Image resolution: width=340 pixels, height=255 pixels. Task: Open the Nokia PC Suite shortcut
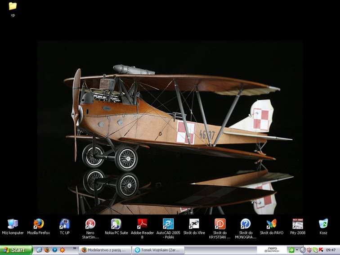[x=116, y=224]
